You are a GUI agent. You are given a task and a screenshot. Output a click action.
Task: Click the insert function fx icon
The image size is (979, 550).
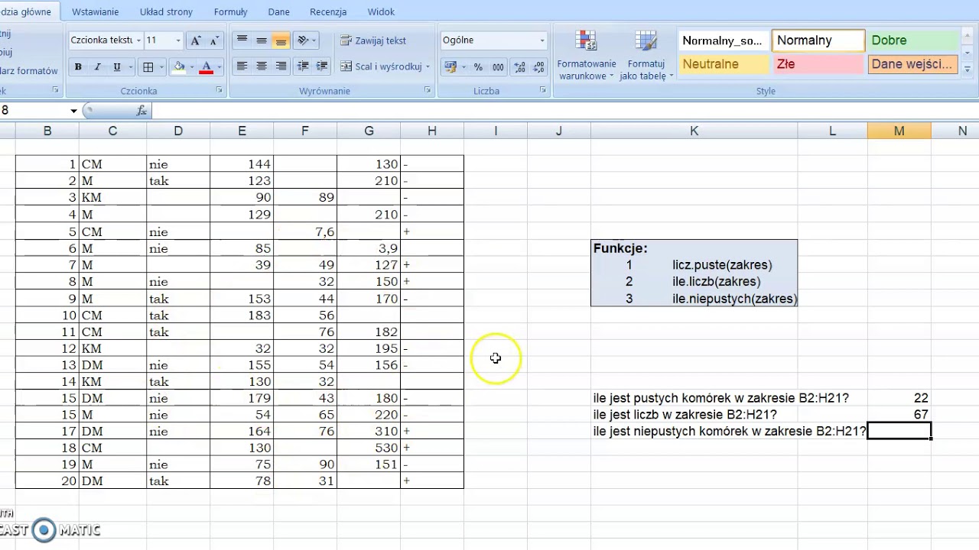point(141,111)
